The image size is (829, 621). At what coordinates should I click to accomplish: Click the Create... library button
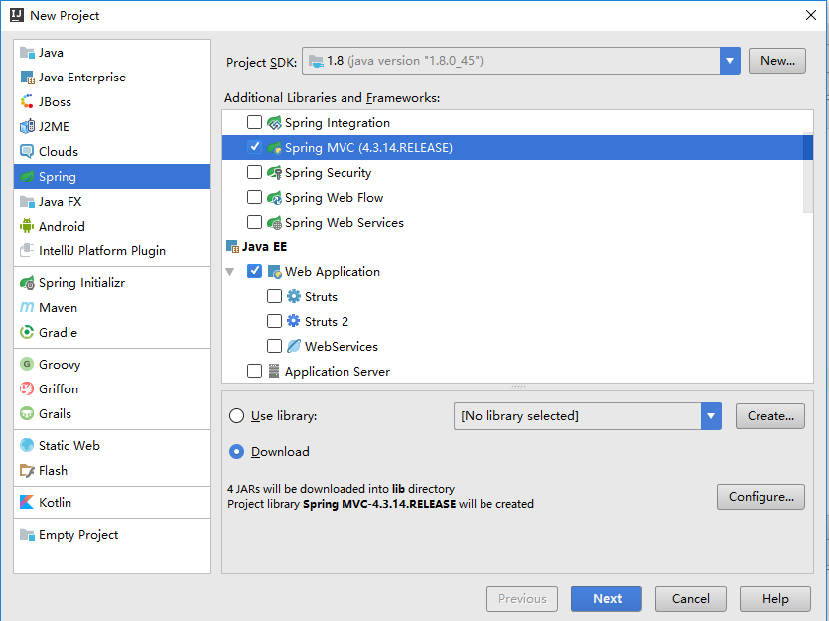pos(770,416)
